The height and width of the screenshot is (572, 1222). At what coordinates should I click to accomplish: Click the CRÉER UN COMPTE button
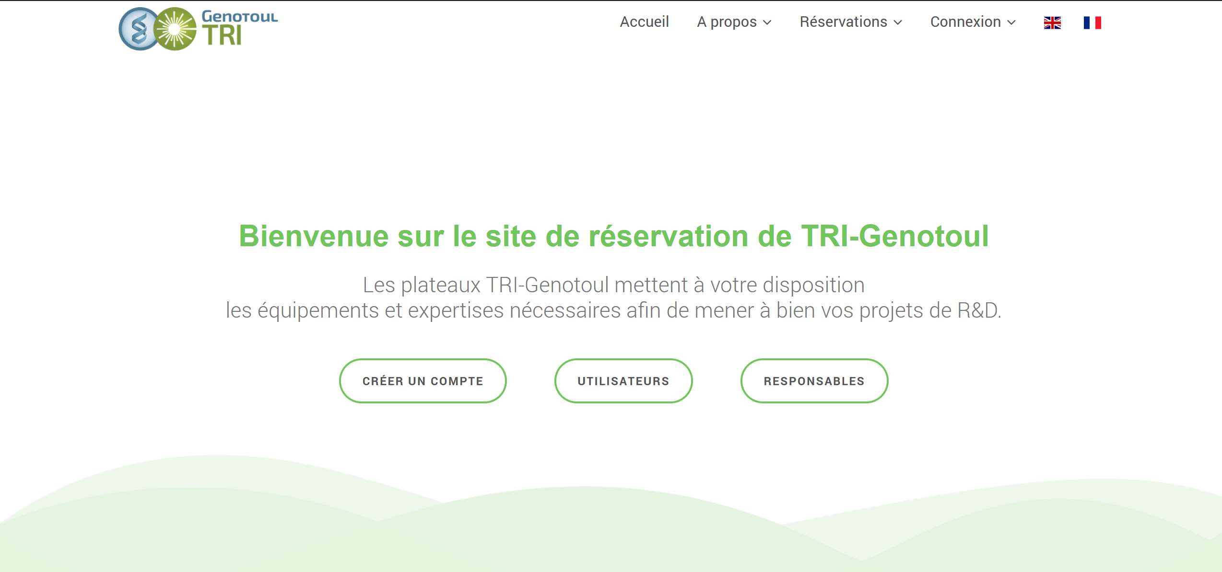(423, 381)
